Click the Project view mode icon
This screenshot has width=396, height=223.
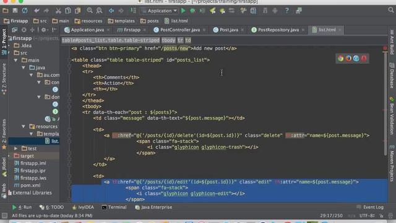(x=14, y=30)
